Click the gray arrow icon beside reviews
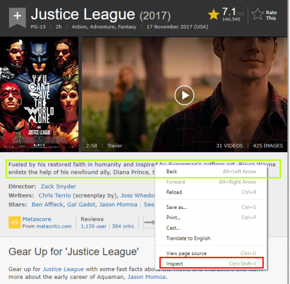The image size is (290, 284). [x=149, y=222]
